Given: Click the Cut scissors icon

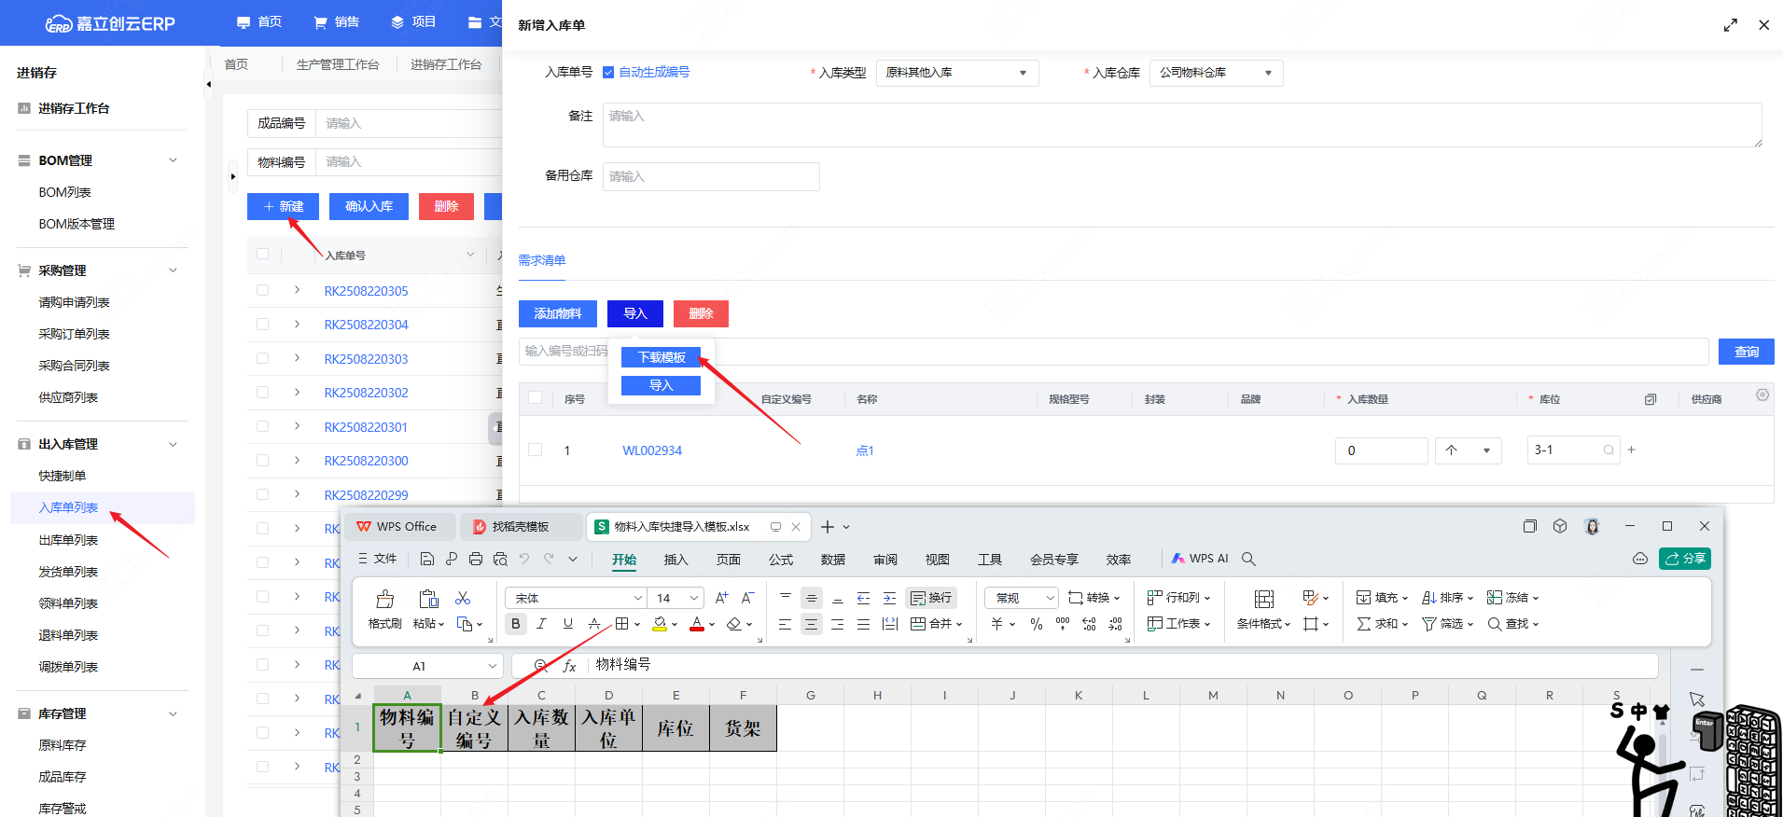Looking at the screenshot, I should (x=463, y=598).
